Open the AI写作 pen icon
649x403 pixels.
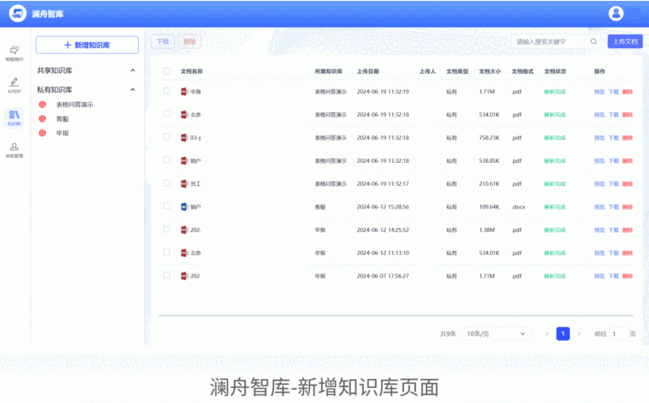pyautogui.click(x=14, y=83)
